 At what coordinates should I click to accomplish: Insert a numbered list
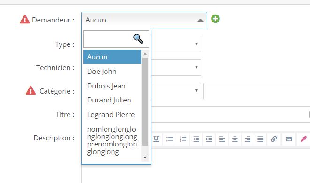[x=183, y=139]
